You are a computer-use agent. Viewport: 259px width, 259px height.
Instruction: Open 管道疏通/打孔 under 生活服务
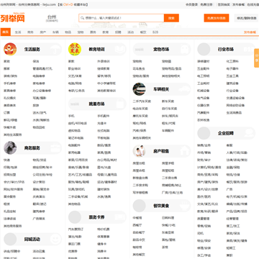click(42, 68)
